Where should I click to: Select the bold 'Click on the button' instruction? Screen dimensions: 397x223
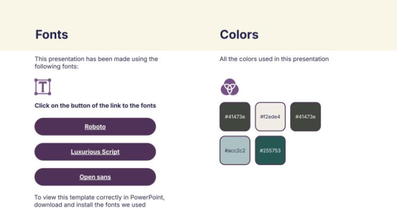(95, 106)
